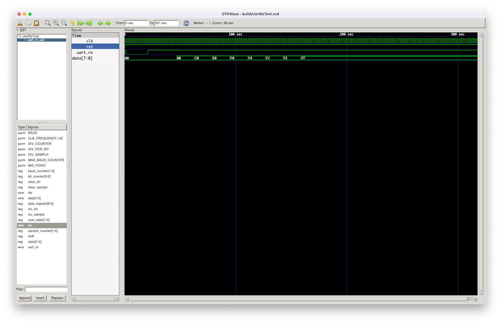Image resolution: width=501 pixels, height=324 pixels.
Task: Click the waveform scroll-right arrow
Action: point(476,299)
